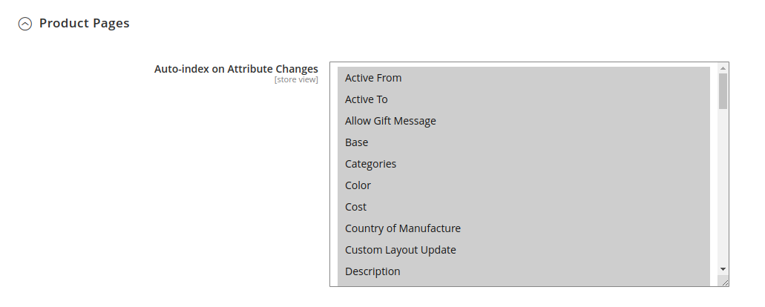
Task: Select Active To attribute option
Action: click(x=524, y=99)
